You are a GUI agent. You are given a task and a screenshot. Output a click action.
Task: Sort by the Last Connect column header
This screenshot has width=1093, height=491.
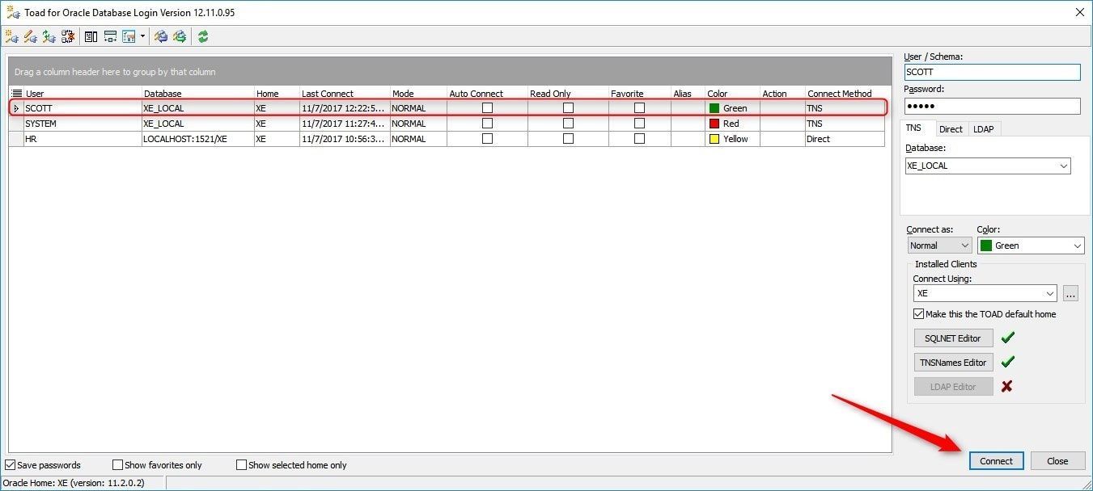[x=345, y=94]
